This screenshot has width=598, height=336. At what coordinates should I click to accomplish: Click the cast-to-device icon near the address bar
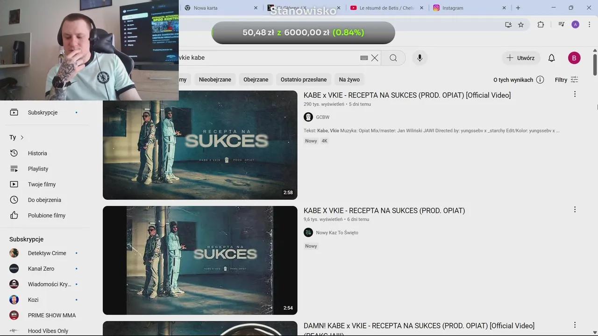pos(508,24)
